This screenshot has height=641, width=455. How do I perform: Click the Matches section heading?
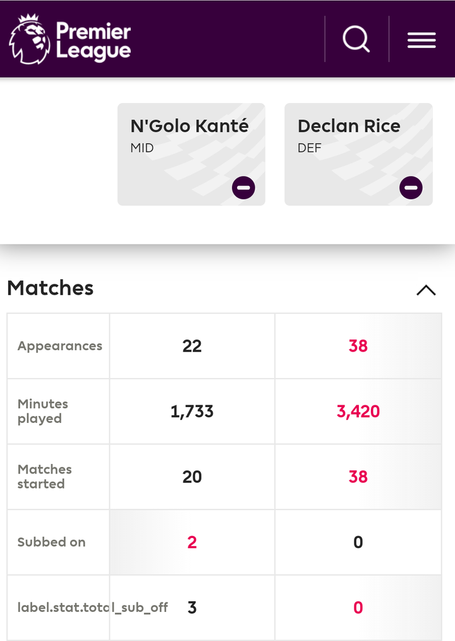coord(51,288)
